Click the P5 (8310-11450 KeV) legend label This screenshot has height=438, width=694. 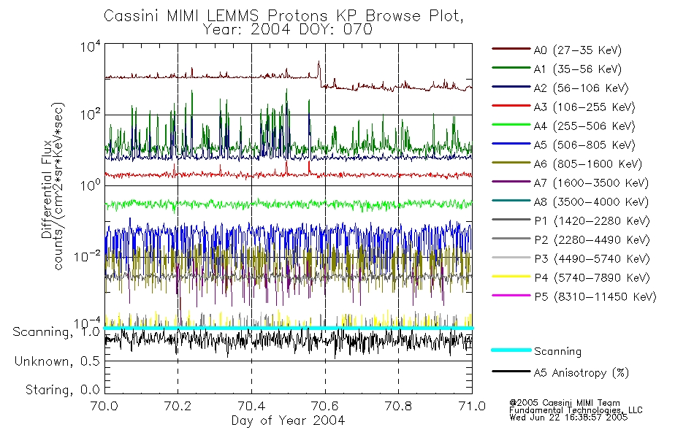point(595,297)
